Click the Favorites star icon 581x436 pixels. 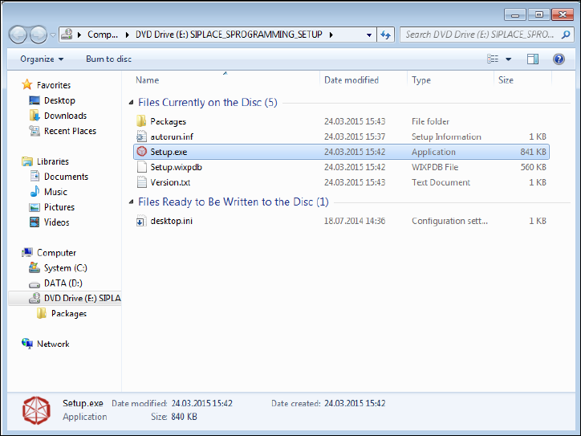pyautogui.click(x=27, y=84)
